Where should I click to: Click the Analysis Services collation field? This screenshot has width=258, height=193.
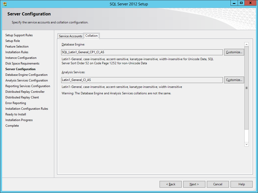[142, 80]
